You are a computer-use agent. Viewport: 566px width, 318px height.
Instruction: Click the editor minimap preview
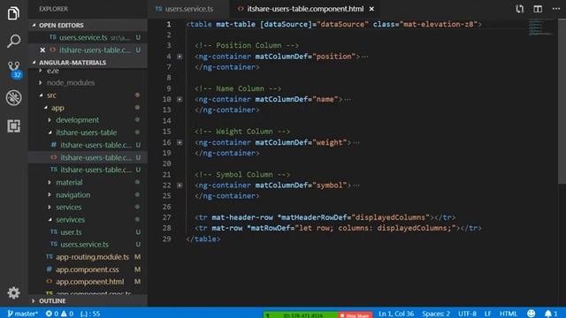click(539, 27)
